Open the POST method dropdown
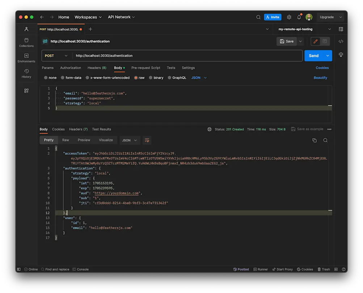The width and height of the screenshot is (363, 293). [56, 56]
